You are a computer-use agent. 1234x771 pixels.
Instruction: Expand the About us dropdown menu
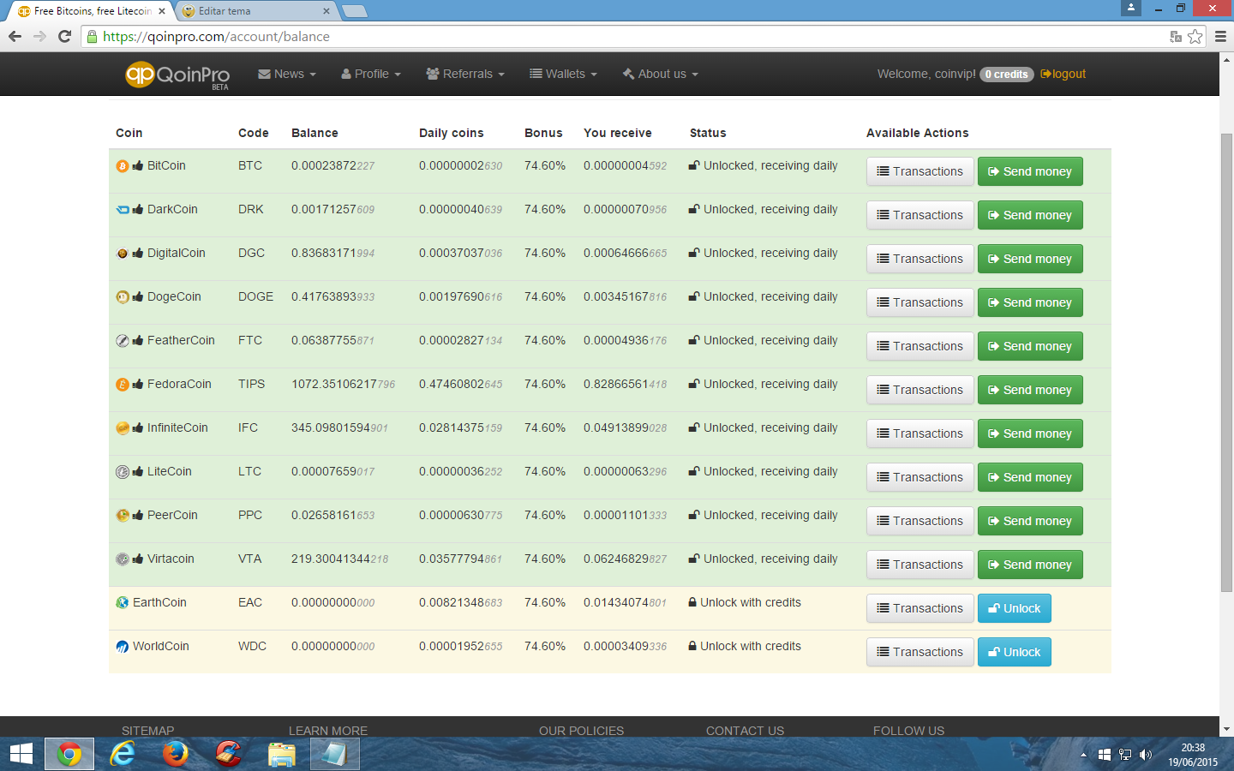tap(661, 75)
